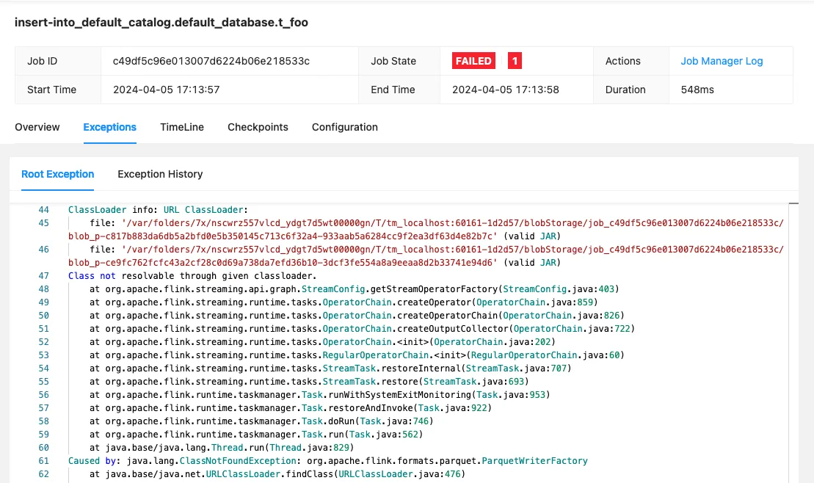Select the Root Exception sub-tab

(x=58, y=174)
